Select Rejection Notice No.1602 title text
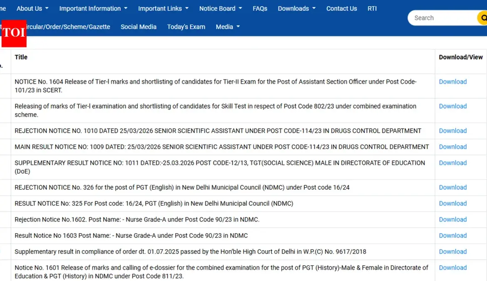Image resolution: width=487 pixels, height=281 pixels. (137, 219)
